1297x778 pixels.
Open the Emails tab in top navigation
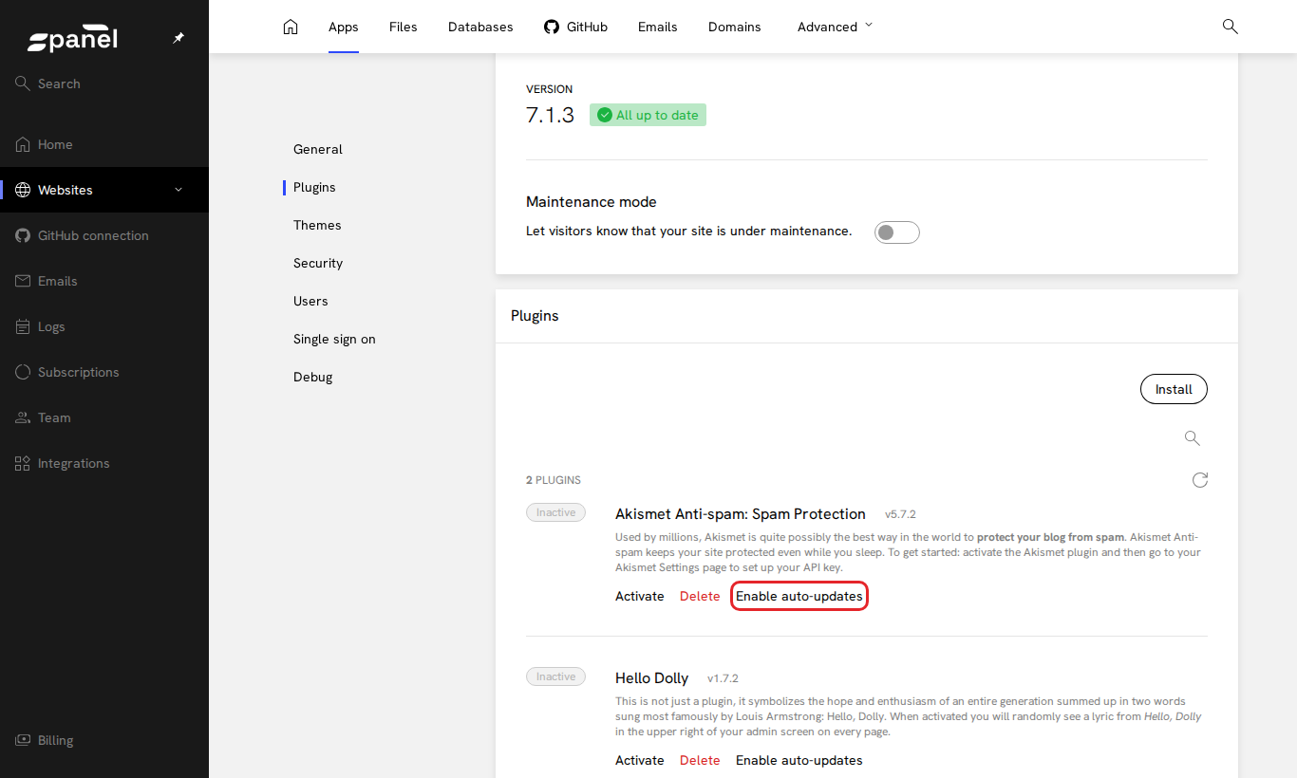(x=658, y=27)
